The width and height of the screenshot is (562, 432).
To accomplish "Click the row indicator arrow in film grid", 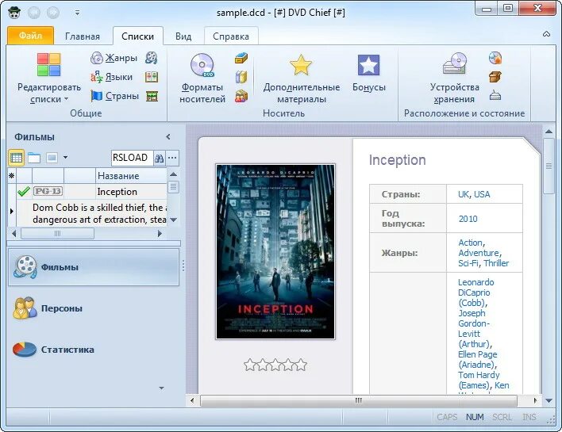I will coord(12,211).
